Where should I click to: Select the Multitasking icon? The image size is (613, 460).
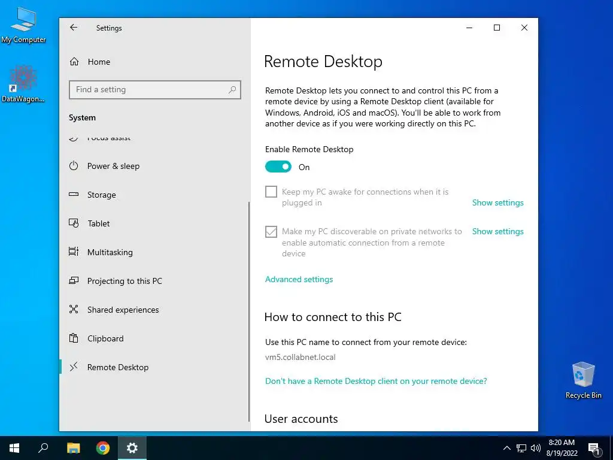click(74, 252)
